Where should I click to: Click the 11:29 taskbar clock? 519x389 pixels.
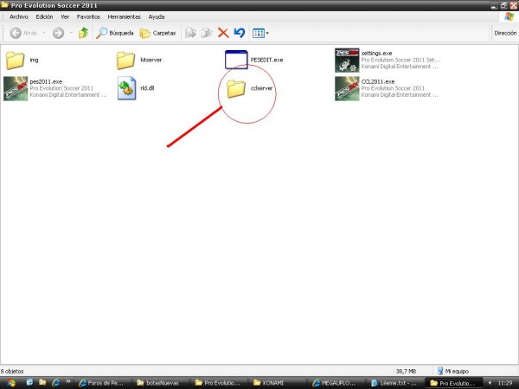coord(505,383)
